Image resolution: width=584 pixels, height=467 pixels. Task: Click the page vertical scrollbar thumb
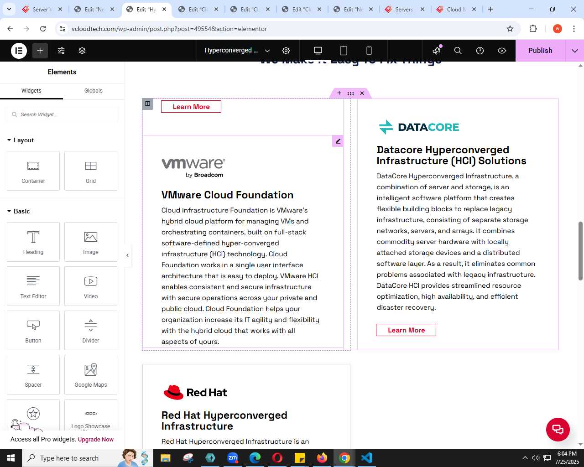pos(580,251)
